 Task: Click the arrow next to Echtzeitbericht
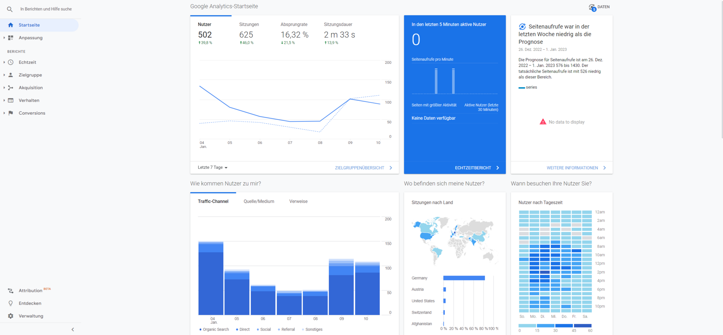tap(498, 168)
